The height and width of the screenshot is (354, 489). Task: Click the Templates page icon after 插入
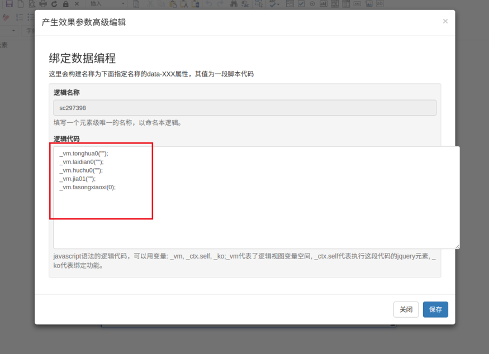coord(136,4)
